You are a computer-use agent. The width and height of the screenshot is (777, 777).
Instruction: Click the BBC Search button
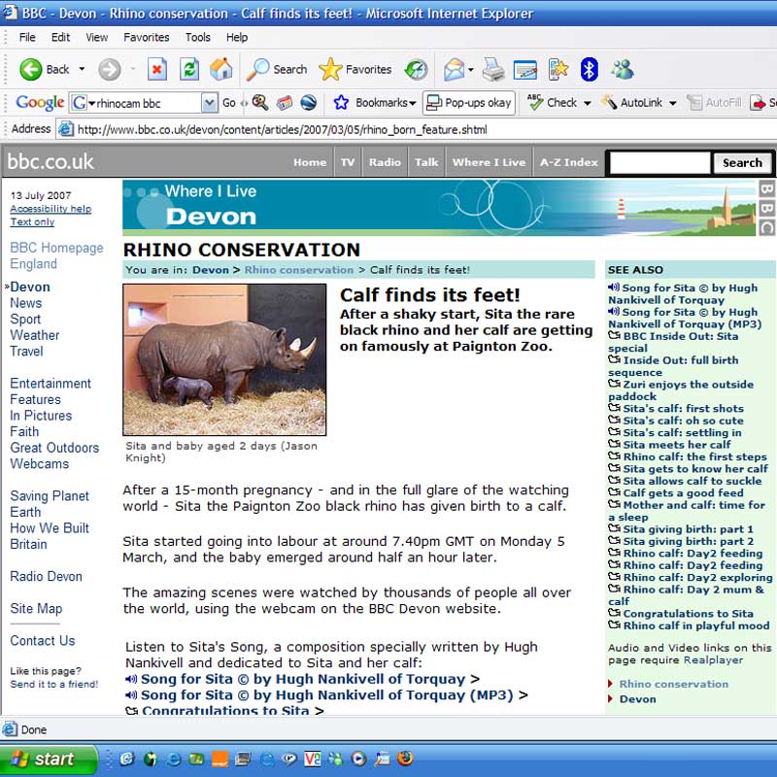(742, 163)
